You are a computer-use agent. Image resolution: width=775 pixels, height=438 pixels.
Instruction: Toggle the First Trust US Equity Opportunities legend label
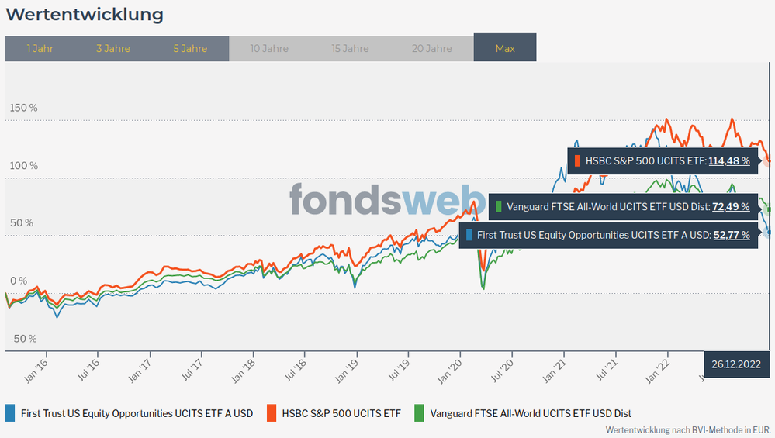tap(135, 413)
